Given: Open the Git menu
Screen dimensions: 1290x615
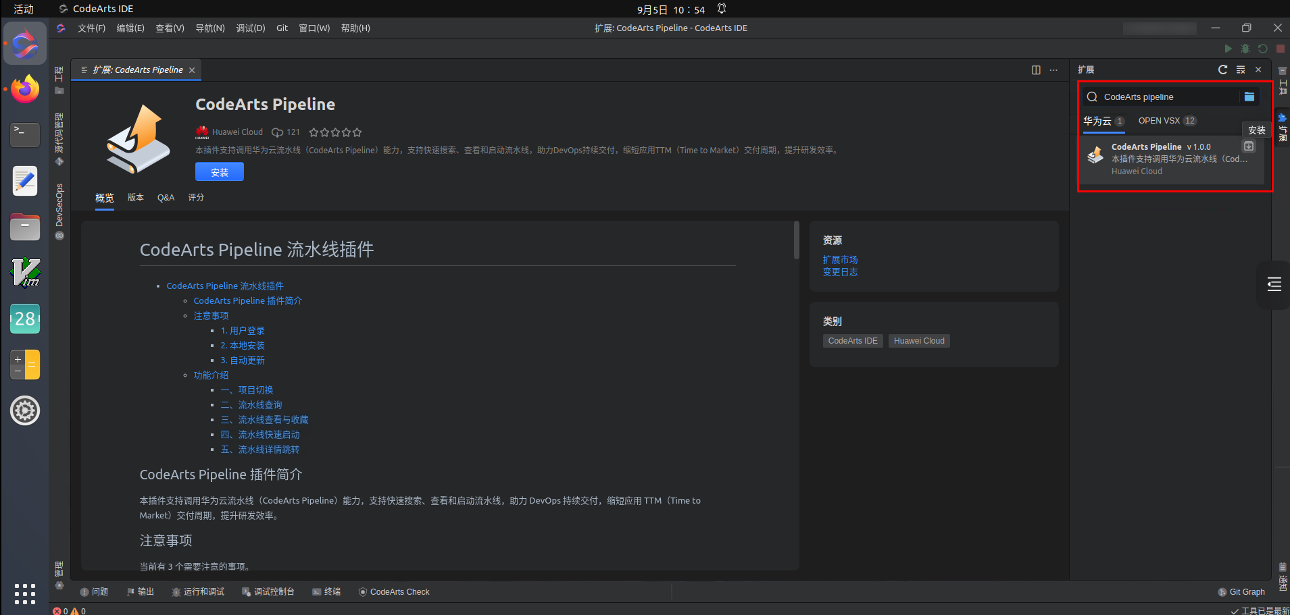Looking at the screenshot, I should pyautogui.click(x=282, y=28).
